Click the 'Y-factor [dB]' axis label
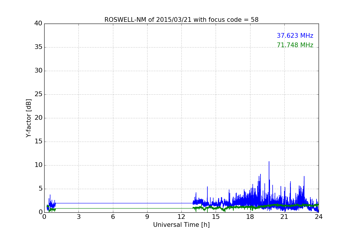 point(29,118)
